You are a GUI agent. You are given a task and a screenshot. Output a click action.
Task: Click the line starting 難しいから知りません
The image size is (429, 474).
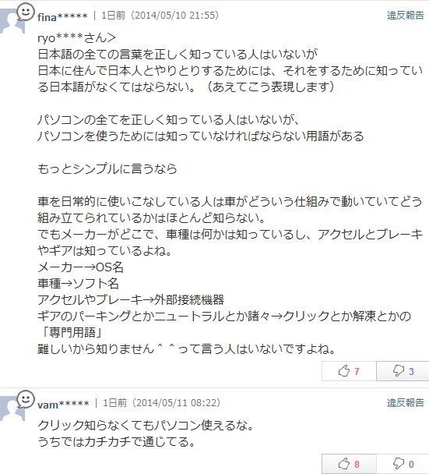pos(187,348)
